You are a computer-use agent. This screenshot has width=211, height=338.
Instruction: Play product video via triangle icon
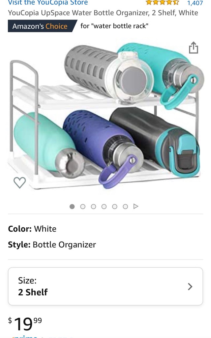(136, 206)
